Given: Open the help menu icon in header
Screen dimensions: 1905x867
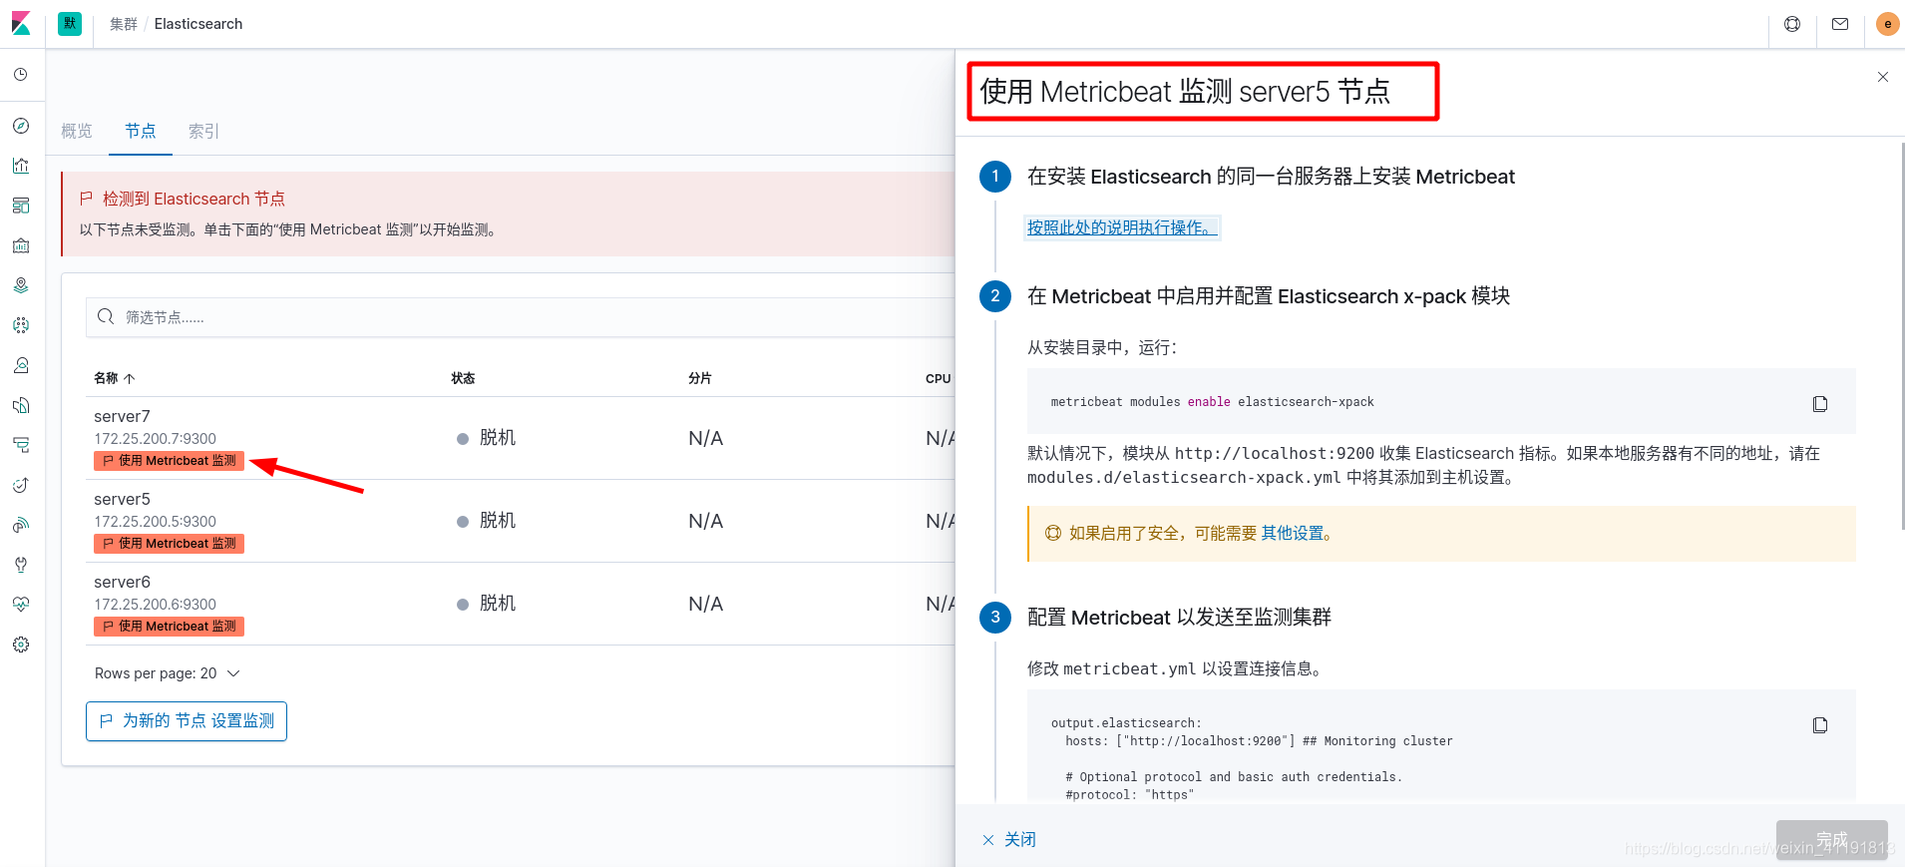Looking at the screenshot, I should (1792, 24).
